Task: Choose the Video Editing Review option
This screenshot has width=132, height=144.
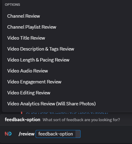Action: 67,93
